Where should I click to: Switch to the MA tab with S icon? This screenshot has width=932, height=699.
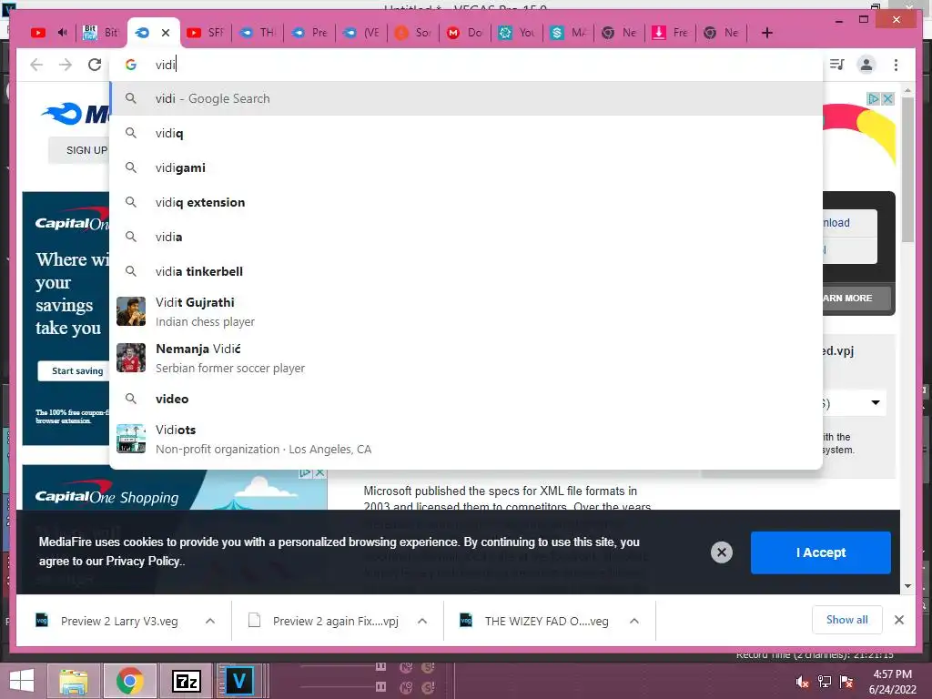(569, 33)
